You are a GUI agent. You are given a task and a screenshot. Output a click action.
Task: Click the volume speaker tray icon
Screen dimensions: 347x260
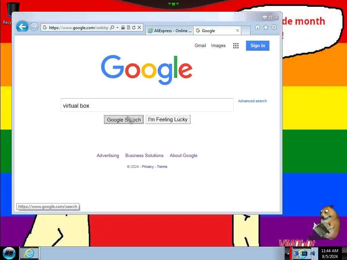point(313,253)
